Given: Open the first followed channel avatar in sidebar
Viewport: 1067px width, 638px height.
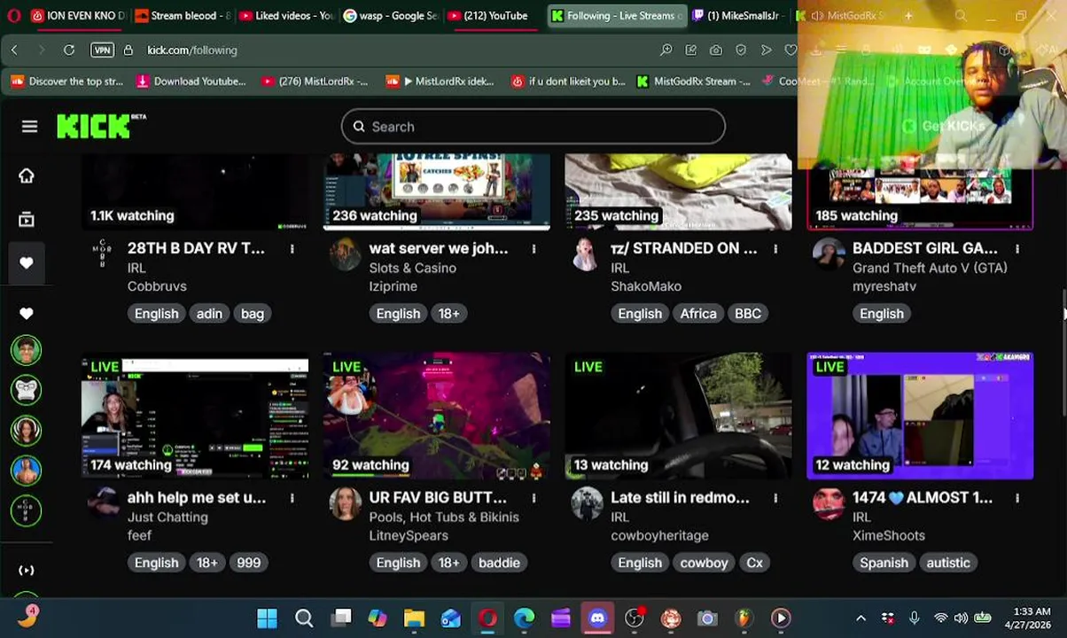Looking at the screenshot, I should tap(26, 350).
